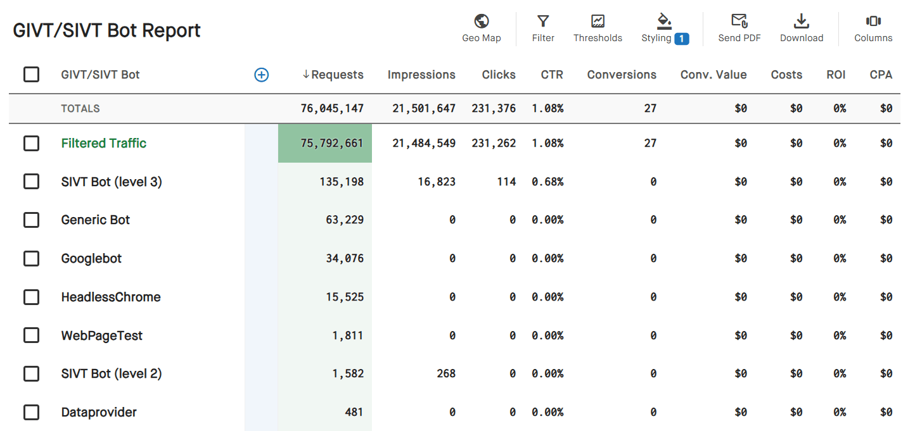Click the Filter funnel icon
Viewport: 915px width, 431px height.
tap(543, 28)
